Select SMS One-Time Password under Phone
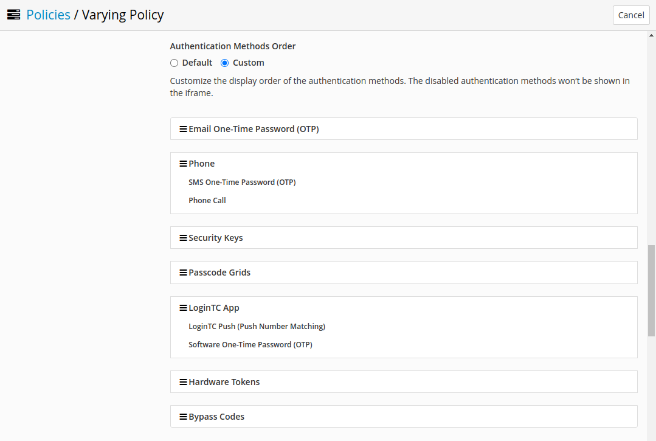Screen dimensions: 656x441 tap(242, 182)
